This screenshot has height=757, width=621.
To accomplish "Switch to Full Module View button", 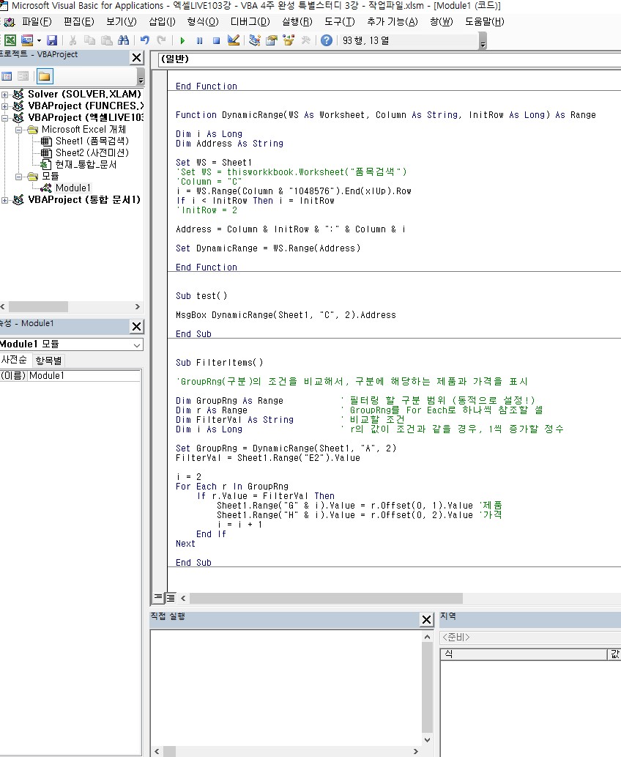I will (x=171, y=598).
